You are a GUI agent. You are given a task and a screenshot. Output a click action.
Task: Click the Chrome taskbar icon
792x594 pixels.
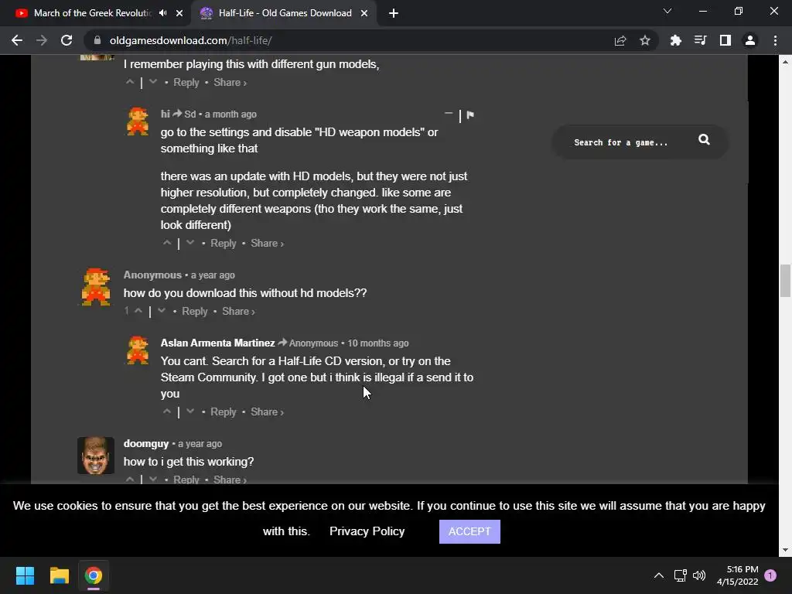[x=94, y=575]
